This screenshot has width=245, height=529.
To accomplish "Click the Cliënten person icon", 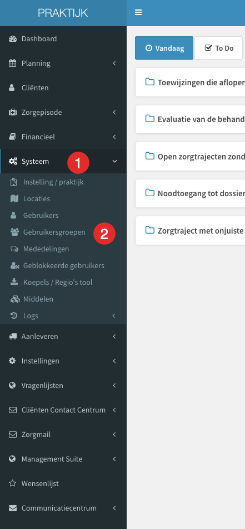I will coord(12,88).
